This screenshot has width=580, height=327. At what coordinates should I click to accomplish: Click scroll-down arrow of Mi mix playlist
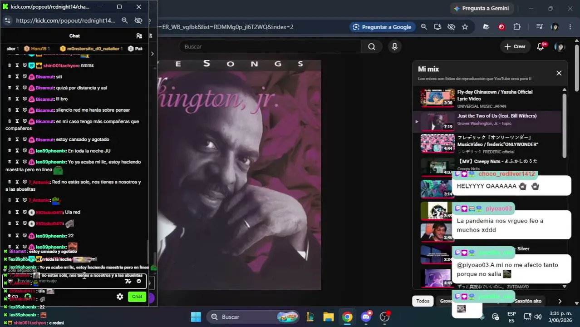click(x=565, y=286)
